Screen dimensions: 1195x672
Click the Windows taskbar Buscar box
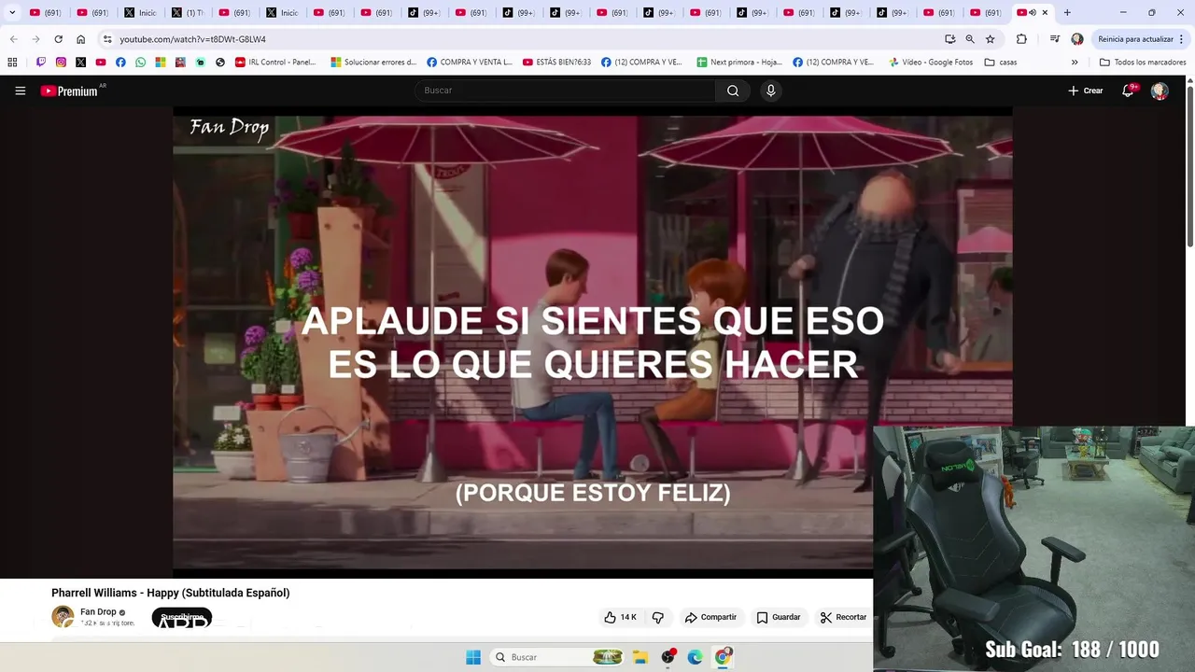point(556,657)
